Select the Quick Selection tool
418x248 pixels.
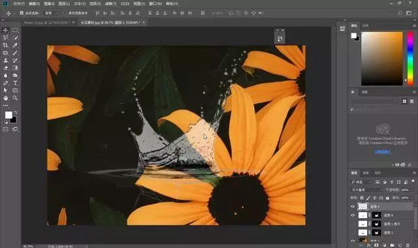tap(15, 38)
